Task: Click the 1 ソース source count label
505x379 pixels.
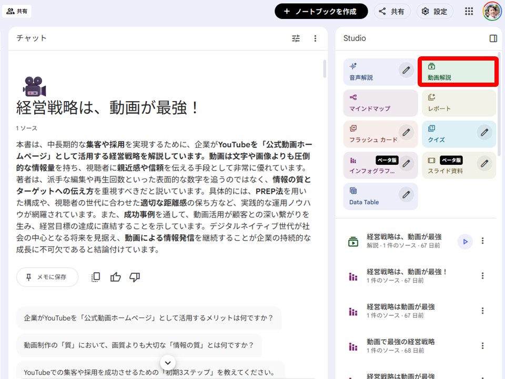Action: click(27, 128)
